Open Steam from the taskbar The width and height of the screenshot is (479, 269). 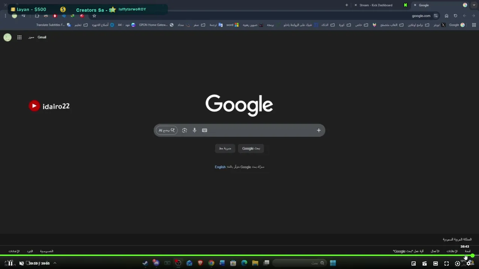coord(145,263)
